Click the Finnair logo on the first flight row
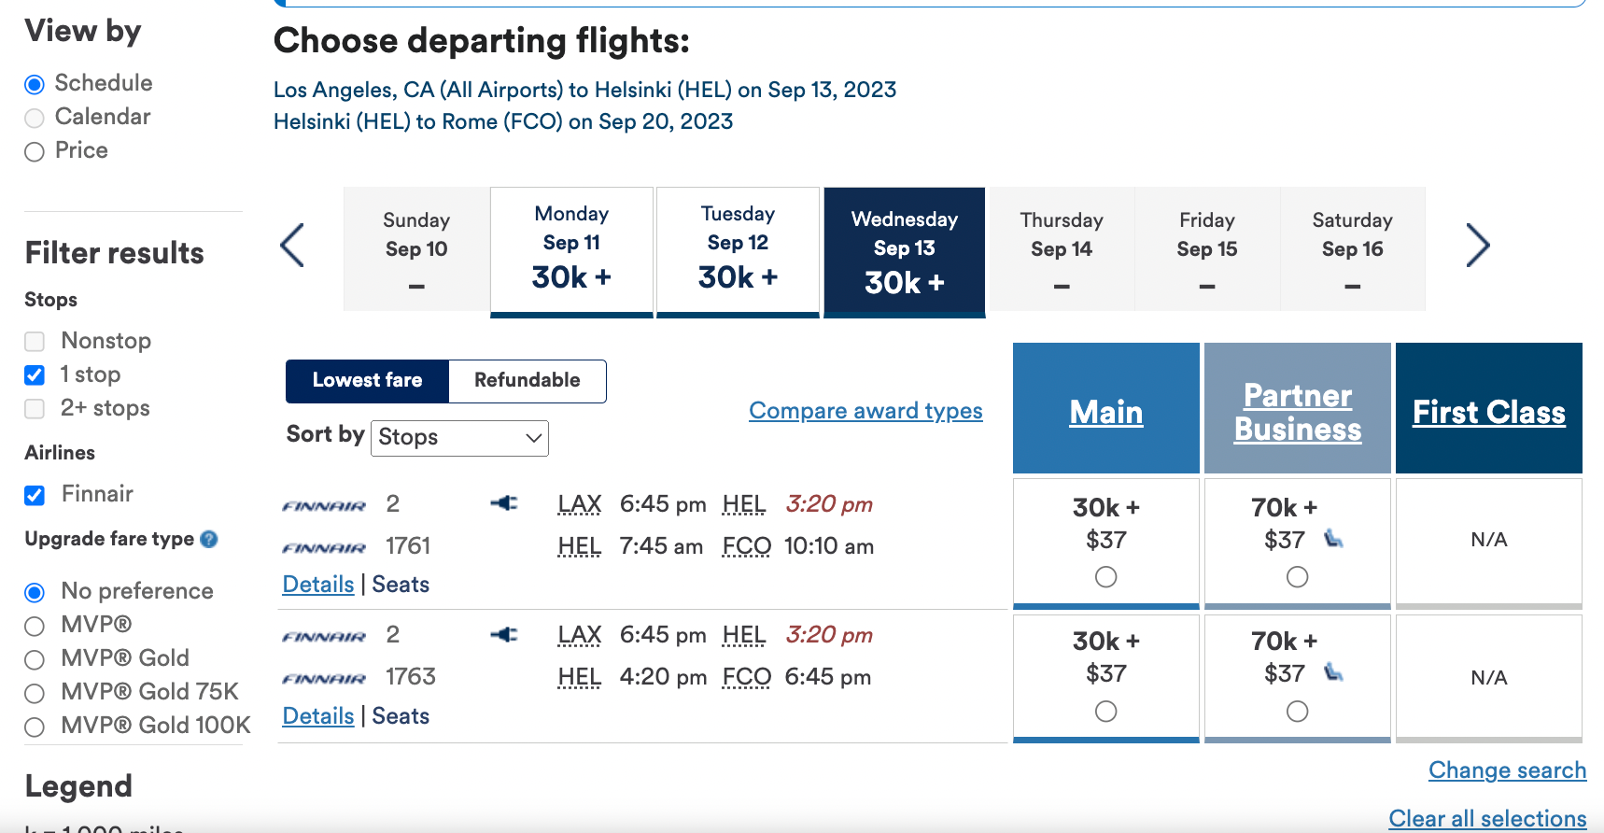The width and height of the screenshot is (1604, 833). [x=323, y=504]
